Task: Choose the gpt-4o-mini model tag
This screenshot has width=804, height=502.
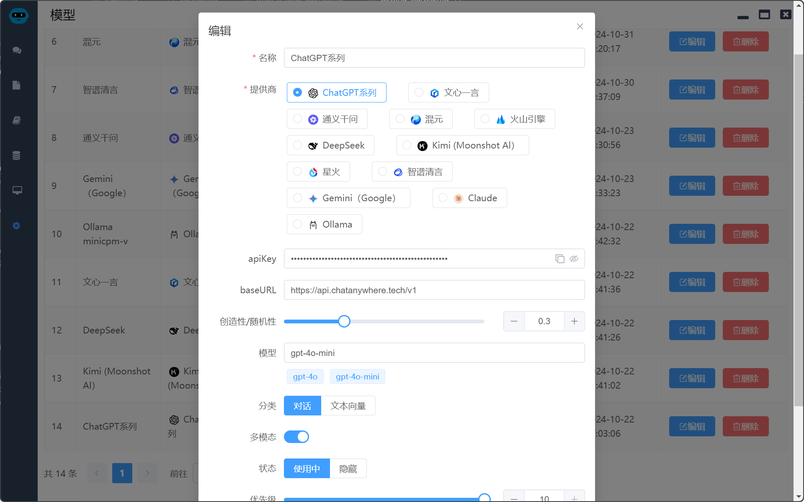Action: [357, 376]
